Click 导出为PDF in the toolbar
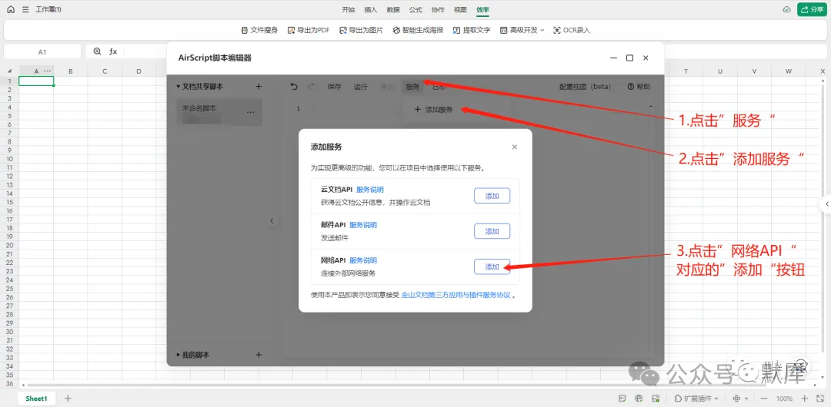 click(309, 30)
